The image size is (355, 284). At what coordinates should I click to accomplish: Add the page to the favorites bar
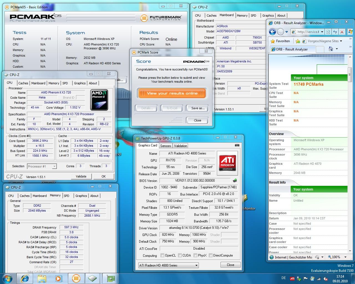coord(298,41)
